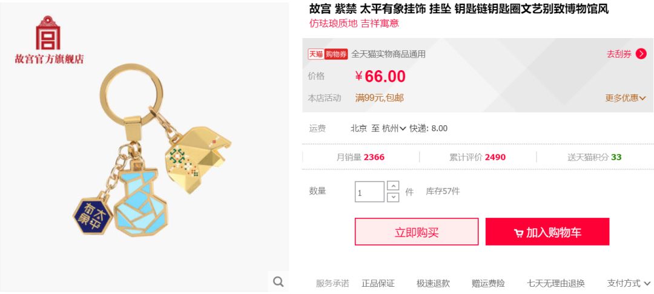
Task: Click 七天无理由退换 service promise
Action: (x=555, y=284)
